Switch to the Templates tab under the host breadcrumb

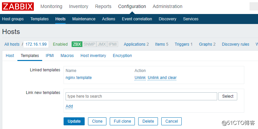point(30,56)
